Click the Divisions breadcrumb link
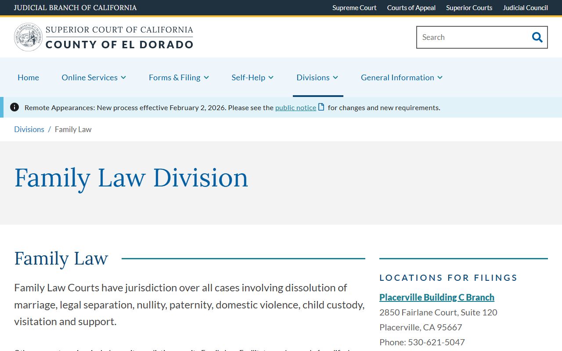This screenshot has width=562, height=351. point(29,129)
